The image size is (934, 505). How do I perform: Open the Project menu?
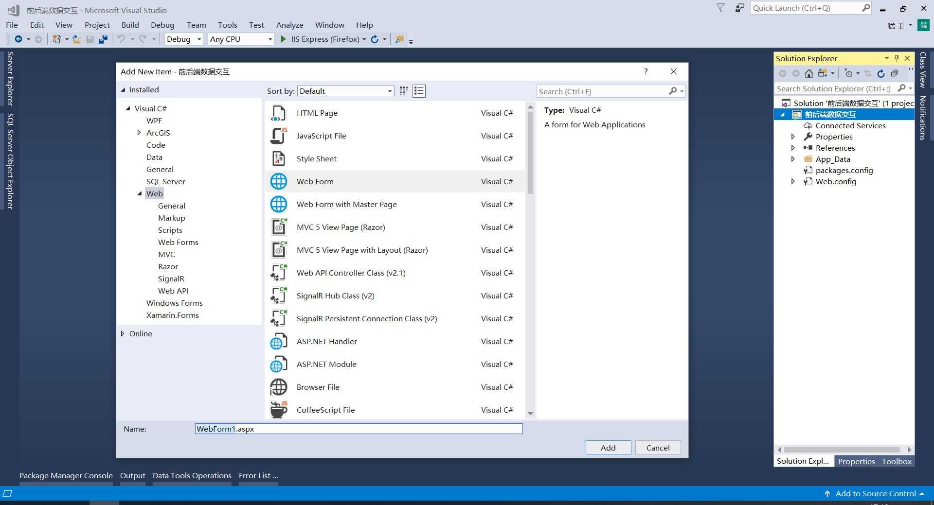[x=97, y=25]
